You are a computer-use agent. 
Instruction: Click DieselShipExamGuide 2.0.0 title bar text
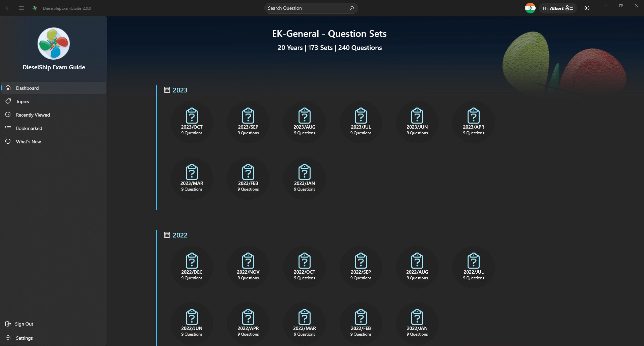pos(67,8)
